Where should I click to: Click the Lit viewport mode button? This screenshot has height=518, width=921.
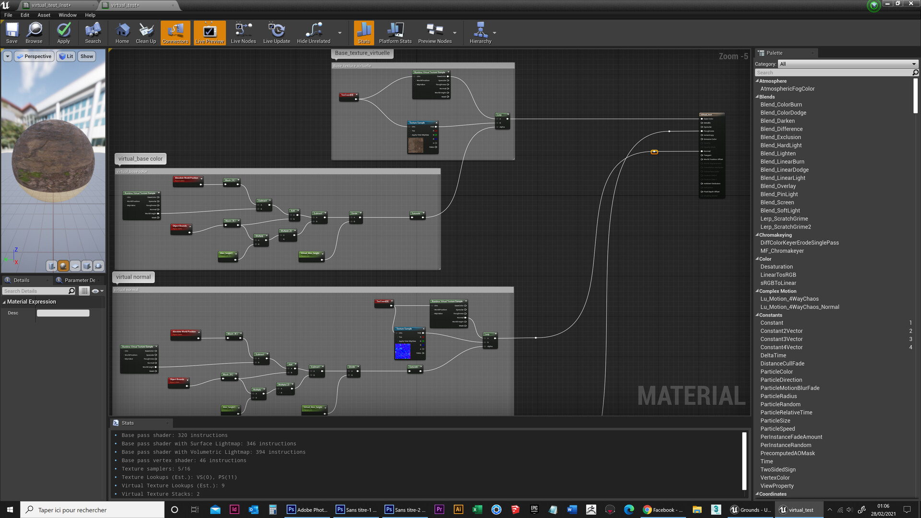[66, 56]
